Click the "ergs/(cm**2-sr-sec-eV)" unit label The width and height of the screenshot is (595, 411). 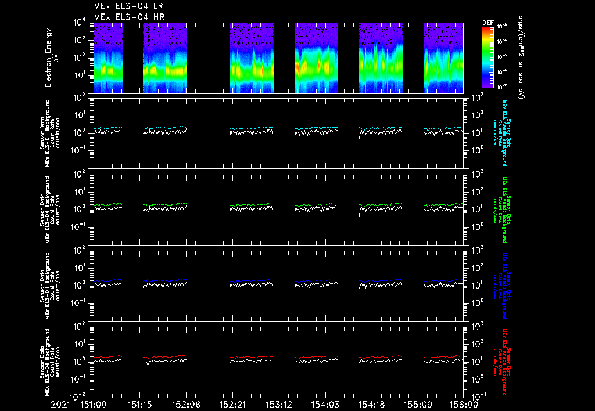[x=521, y=57]
